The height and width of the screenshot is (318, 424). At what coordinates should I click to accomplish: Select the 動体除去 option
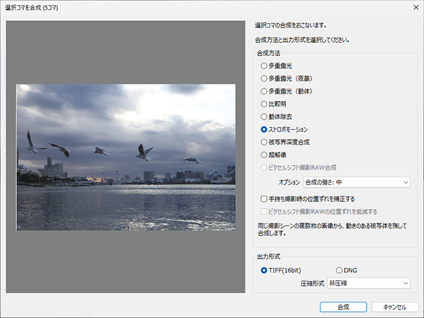pyautogui.click(x=264, y=117)
